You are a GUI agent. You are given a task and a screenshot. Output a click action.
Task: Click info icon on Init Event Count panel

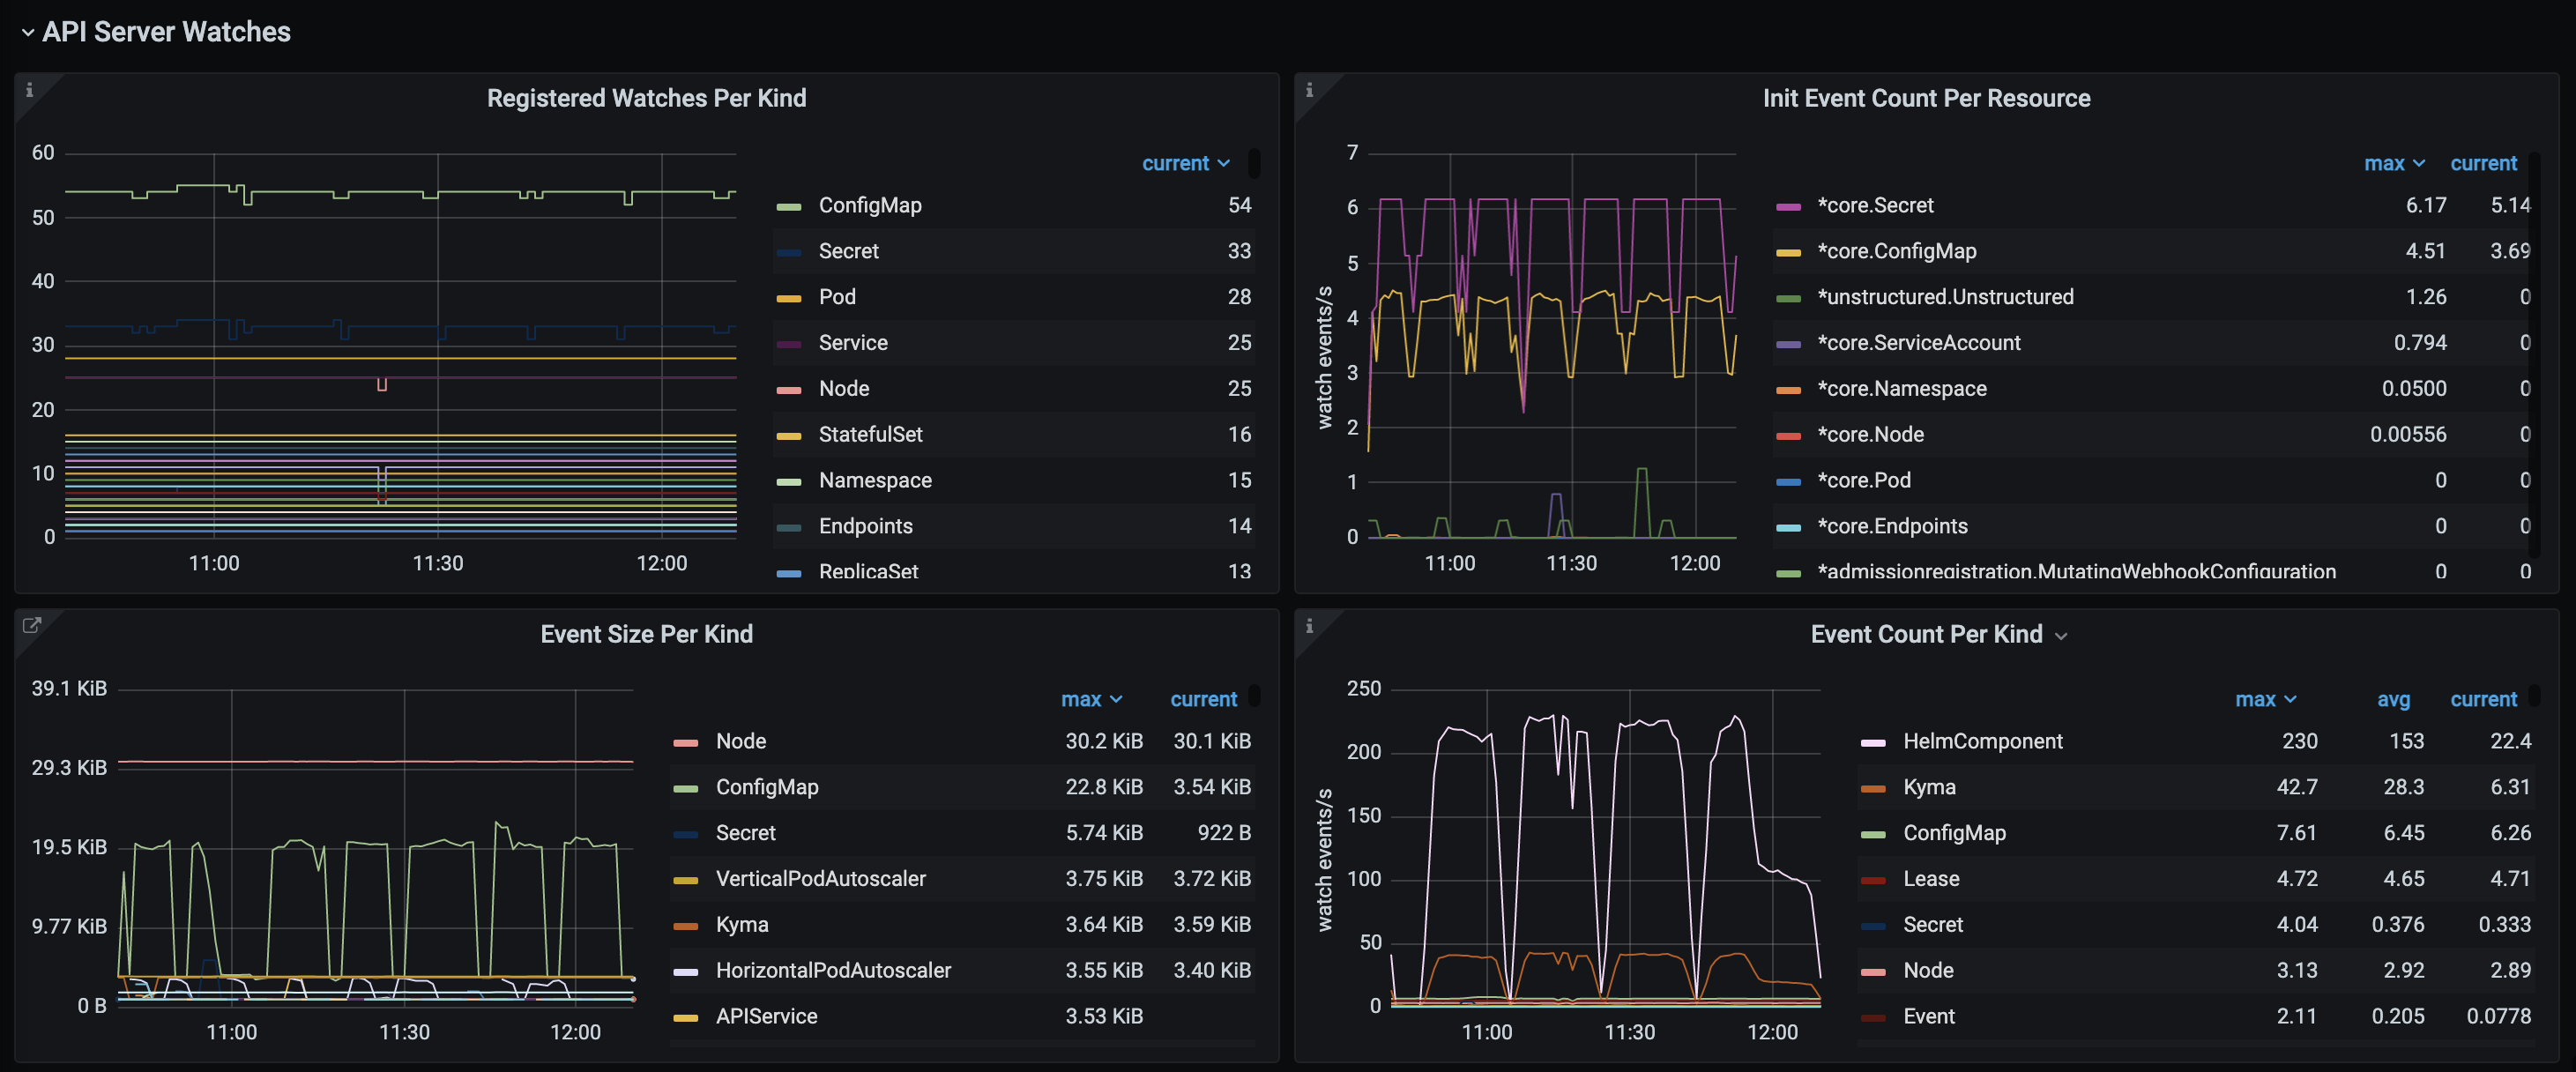click(x=1309, y=90)
